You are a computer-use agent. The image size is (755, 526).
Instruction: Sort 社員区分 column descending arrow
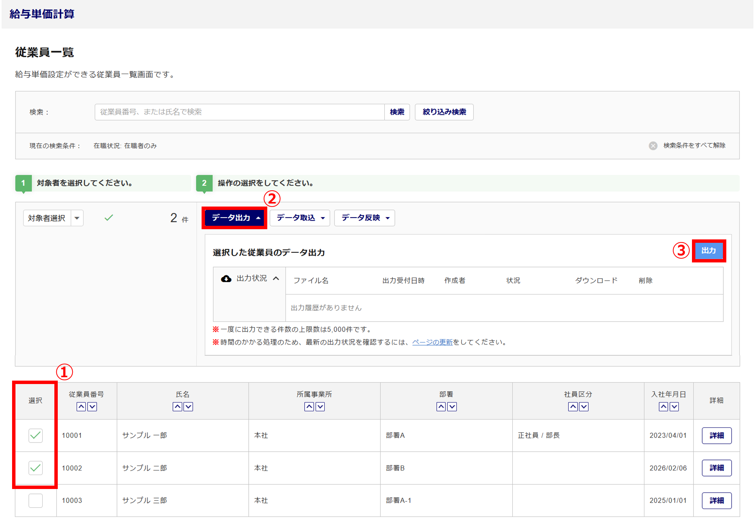pos(584,407)
